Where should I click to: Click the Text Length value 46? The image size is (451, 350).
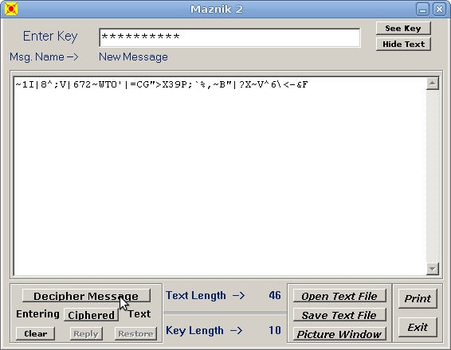tap(275, 295)
